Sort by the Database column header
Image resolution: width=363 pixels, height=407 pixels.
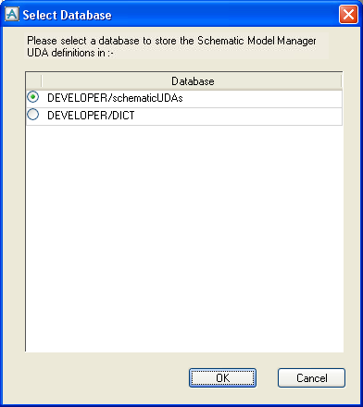tap(192, 81)
